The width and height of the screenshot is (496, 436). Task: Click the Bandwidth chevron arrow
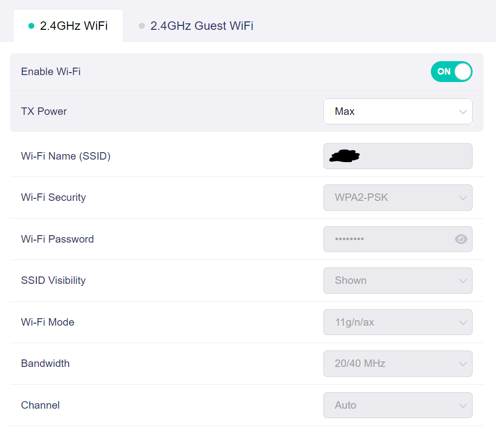(x=463, y=364)
